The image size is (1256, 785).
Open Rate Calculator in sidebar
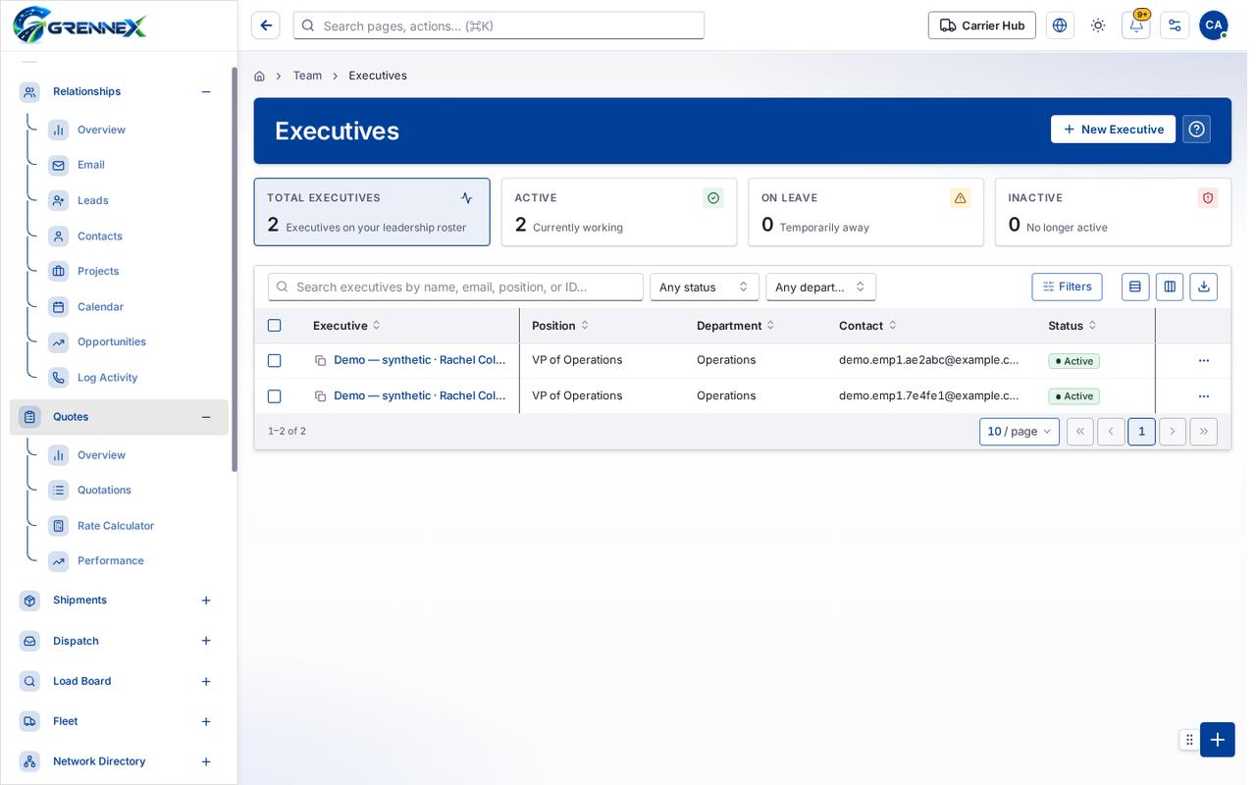[116, 526]
